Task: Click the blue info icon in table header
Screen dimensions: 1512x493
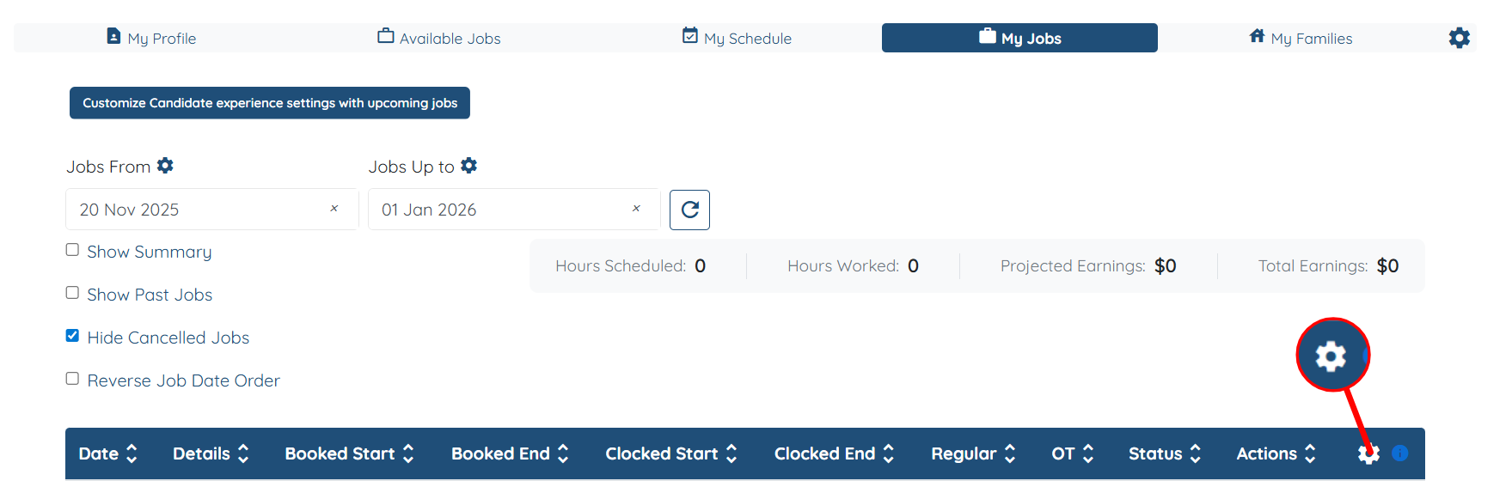Action: pyautogui.click(x=1399, y=453)
